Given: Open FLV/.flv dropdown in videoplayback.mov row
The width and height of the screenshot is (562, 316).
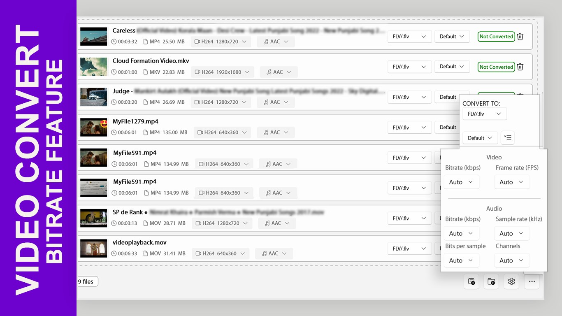Looking at the screenshot, I should coord(409,249).
